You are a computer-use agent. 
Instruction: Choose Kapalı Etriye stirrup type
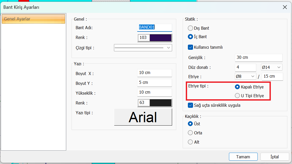[237, 87]
